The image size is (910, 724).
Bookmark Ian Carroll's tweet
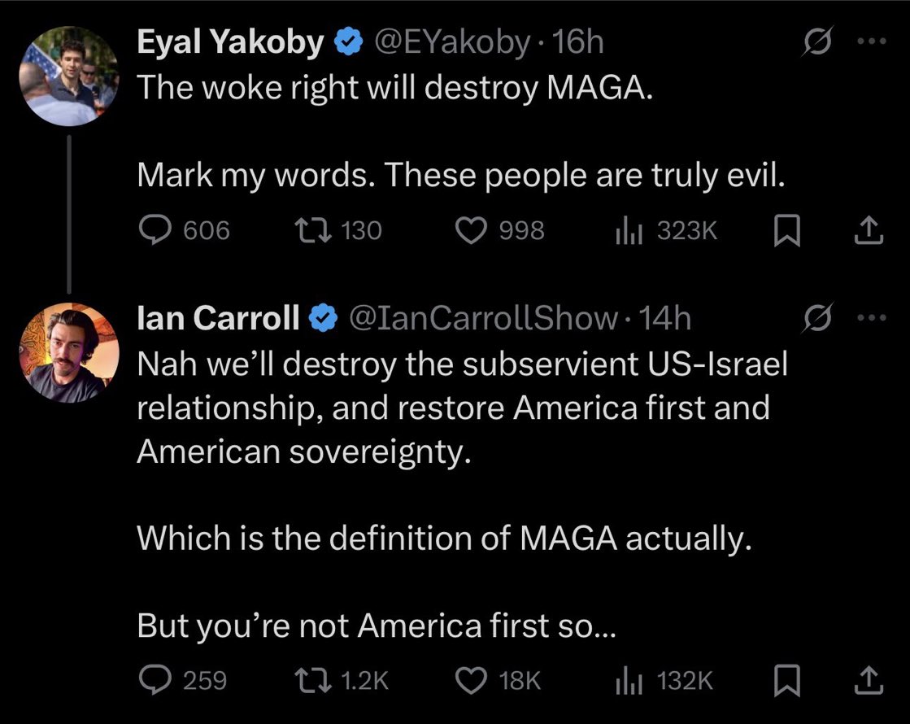pyautogui.click(x=783, y=679)
